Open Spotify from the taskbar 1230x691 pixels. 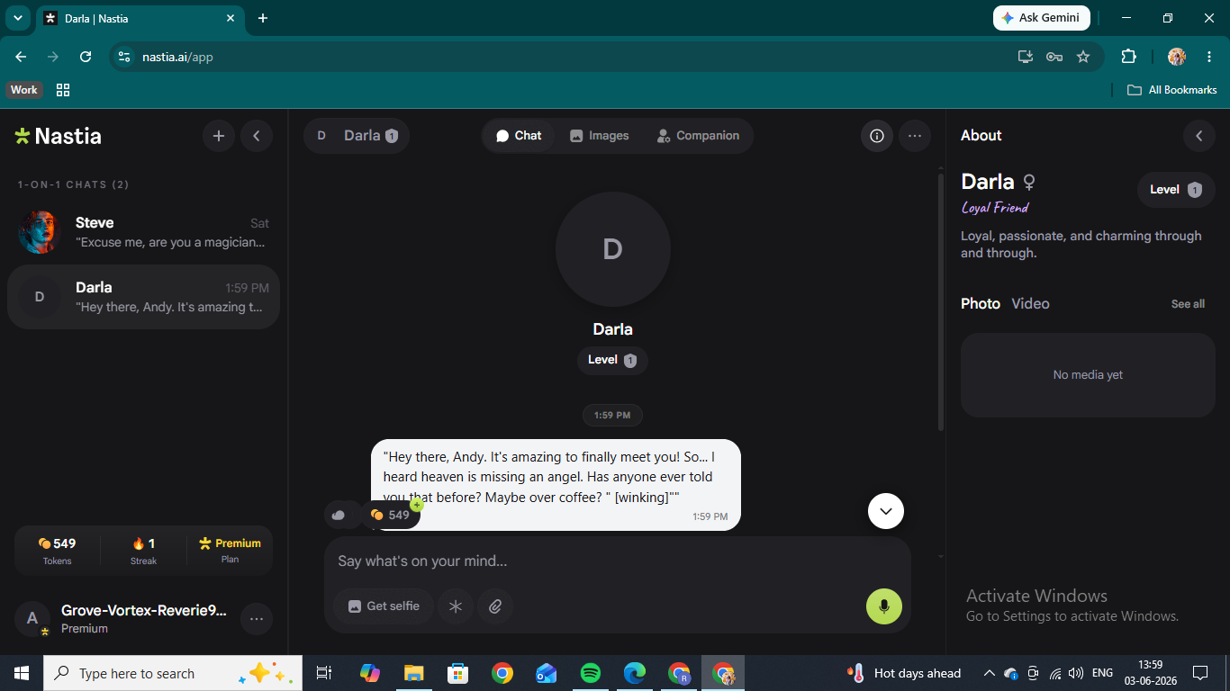coord(591,673)
